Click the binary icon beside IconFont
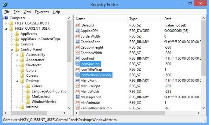 pos(78,58)
